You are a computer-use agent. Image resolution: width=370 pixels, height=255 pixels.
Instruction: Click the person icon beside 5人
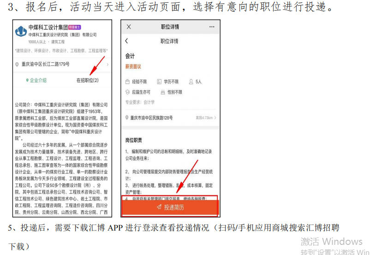pos(191,82)
